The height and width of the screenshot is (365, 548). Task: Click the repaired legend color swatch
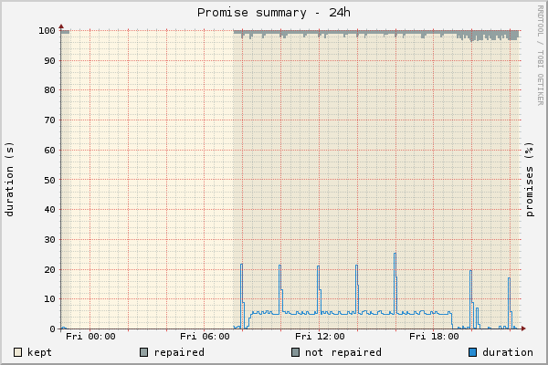click(143, 352)
